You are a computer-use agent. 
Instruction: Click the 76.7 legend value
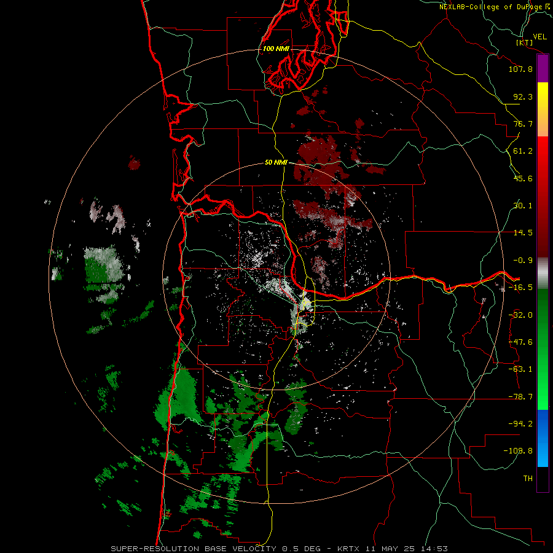pos(523,124)
